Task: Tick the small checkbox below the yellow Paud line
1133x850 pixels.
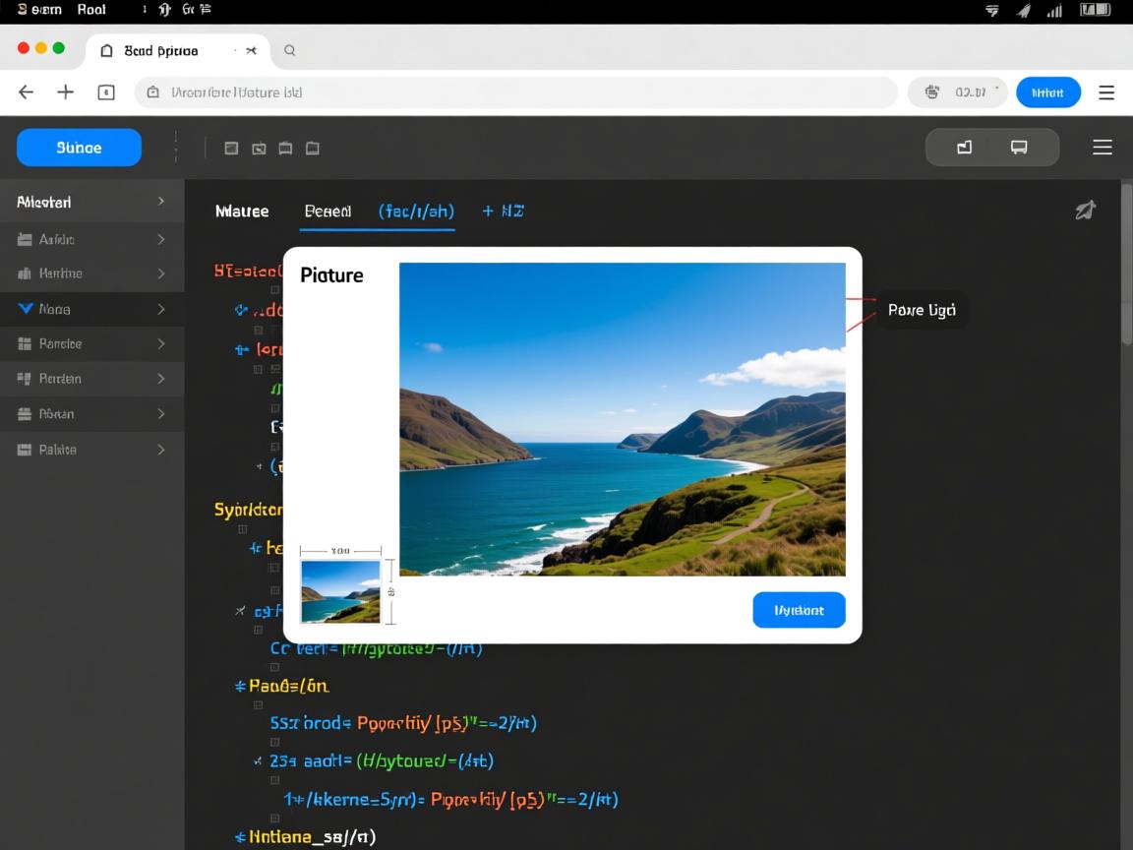Action: (x=259, y=704)
